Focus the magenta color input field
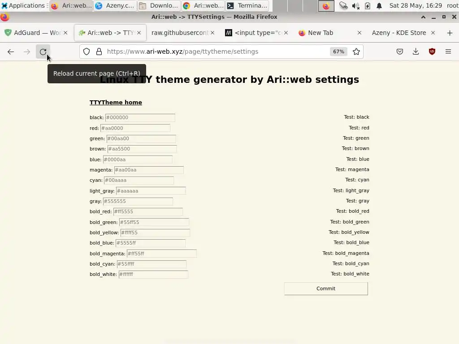 click(149, 170)
